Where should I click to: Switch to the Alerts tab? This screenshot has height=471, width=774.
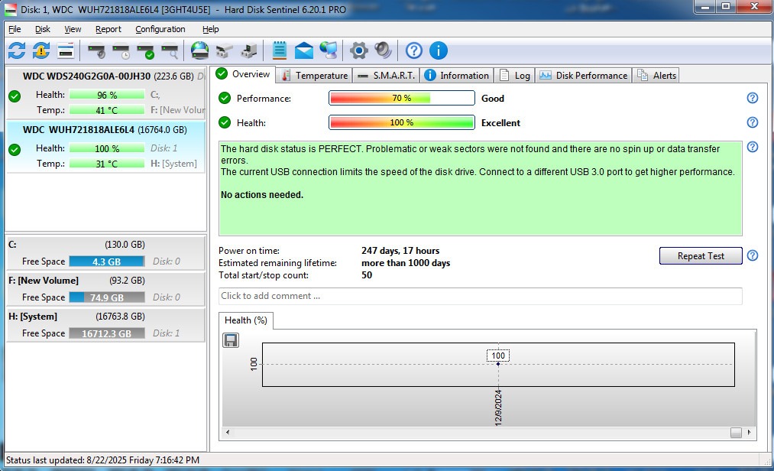[657, 75]
